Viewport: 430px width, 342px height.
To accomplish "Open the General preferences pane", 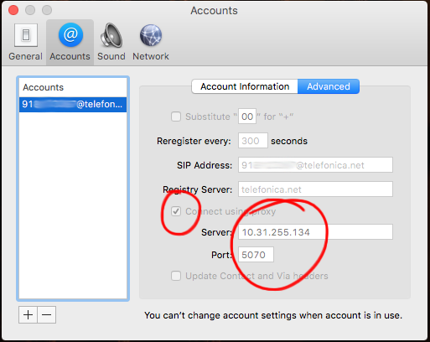I will click(x=25, y=42).
